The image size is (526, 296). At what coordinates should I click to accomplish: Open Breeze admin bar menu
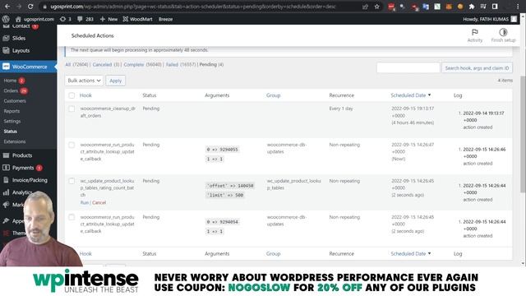click(165, 19)
